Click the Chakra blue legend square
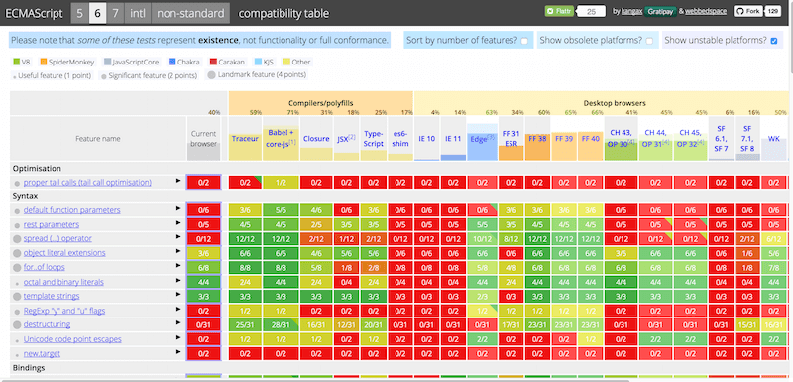The width and height of the screenshot is (793, 382). tap(171, 62)
